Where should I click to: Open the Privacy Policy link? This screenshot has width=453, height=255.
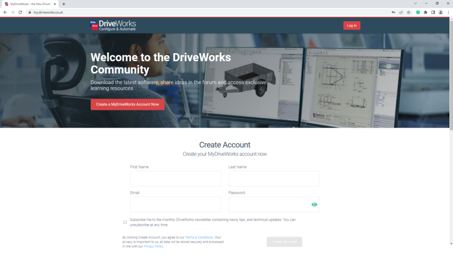click(154, 246)
